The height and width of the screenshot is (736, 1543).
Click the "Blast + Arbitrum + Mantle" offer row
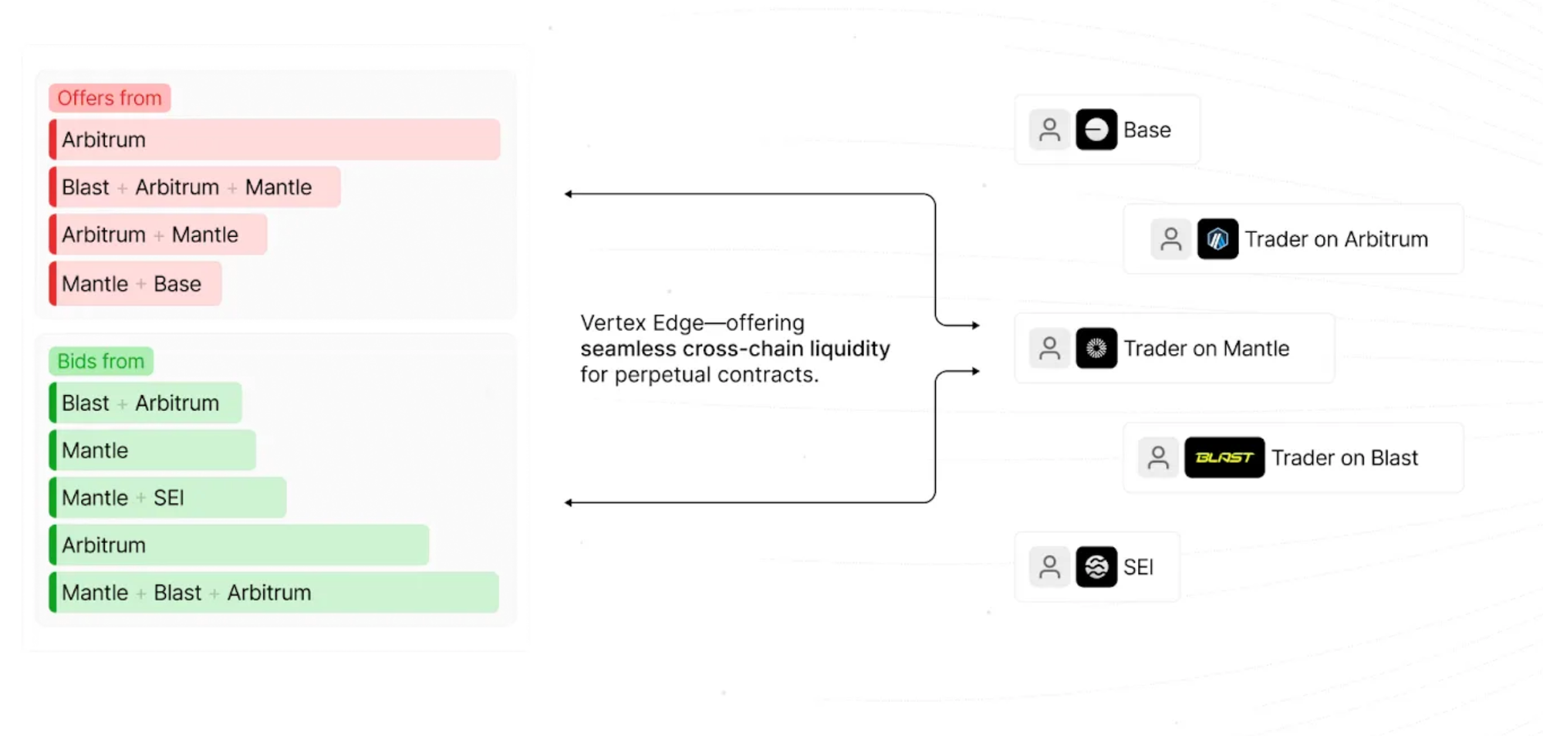click(x=194, y=187)
